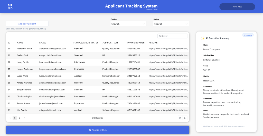
Task: Click Rejected status for Amelia Martinez
Action: click(78, 83)
